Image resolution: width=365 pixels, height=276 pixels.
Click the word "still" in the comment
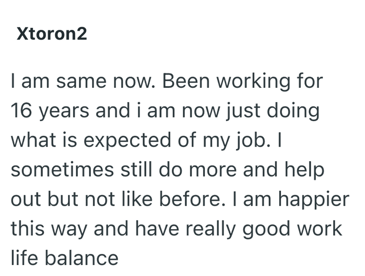[x=136, y=169]
